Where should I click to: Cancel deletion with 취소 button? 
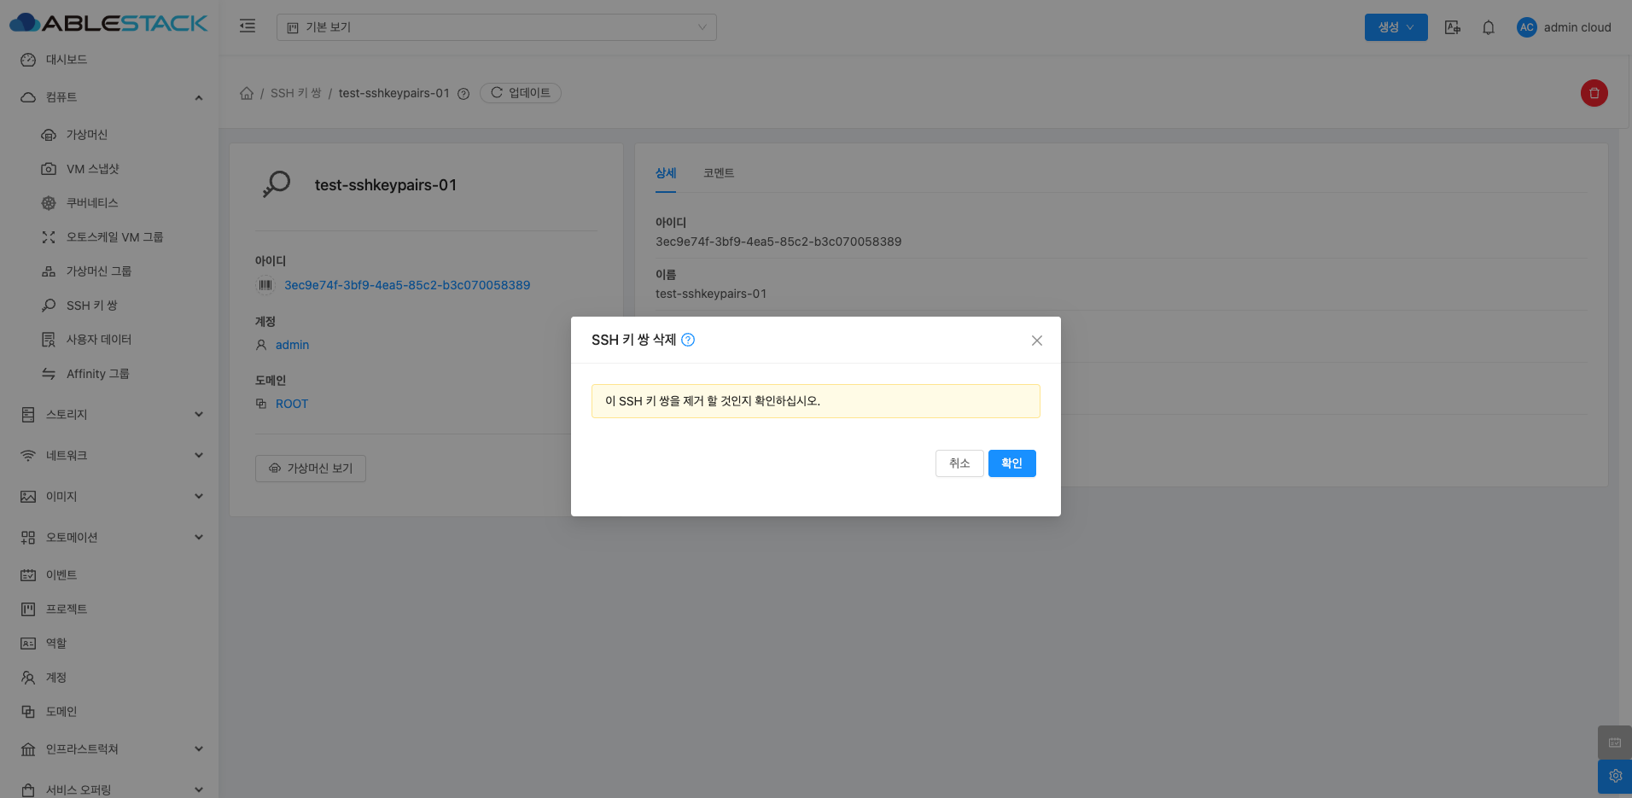pos(959,463)
